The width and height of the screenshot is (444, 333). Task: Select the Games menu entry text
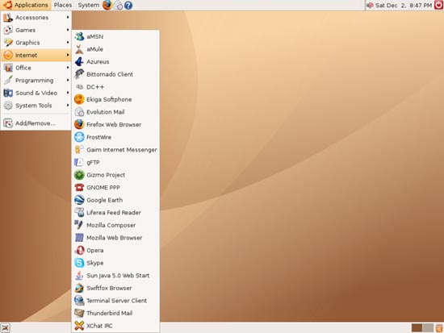coord(26,30)
